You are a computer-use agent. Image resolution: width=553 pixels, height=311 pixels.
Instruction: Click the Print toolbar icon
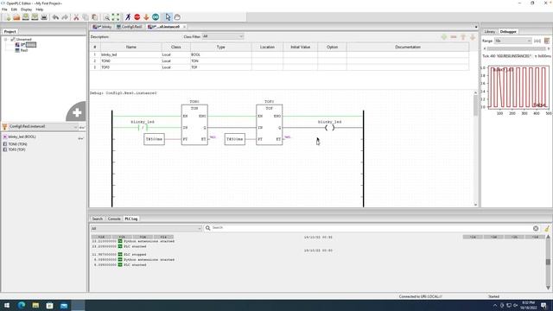click(x=44, y=17)
